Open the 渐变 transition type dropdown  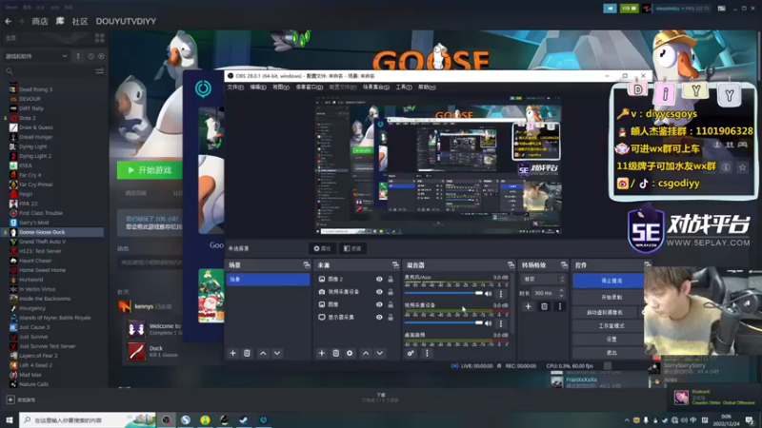point(543,280)
